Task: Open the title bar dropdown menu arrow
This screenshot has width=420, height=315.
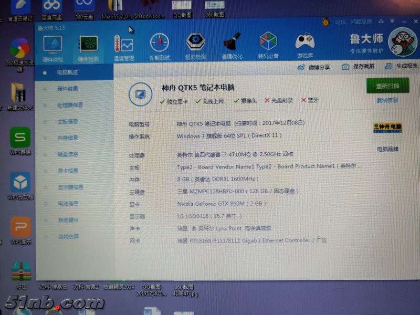Action: (x=392, y=21)
